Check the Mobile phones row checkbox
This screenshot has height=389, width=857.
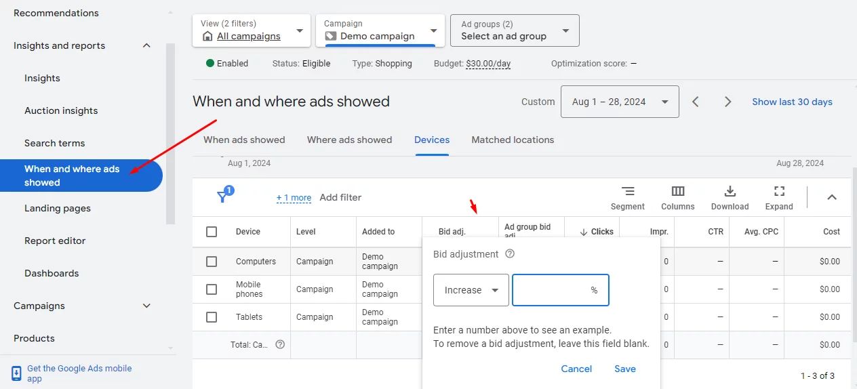point(212,289)
